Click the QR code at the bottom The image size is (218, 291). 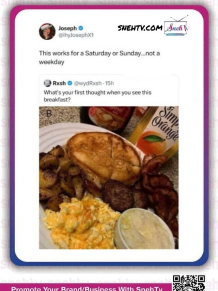click(x=189, y=283)
